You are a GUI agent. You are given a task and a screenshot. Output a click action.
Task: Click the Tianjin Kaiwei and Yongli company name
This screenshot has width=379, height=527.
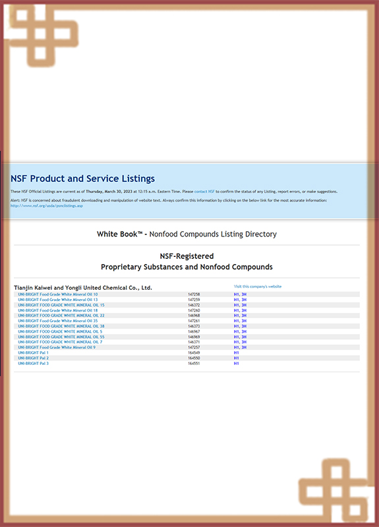click(x=83, y=288)
